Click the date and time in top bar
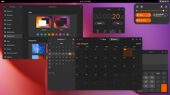170x95 pixels. coord(85,1)
